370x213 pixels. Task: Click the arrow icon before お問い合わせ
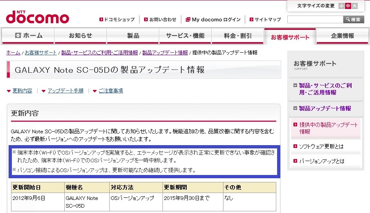pyautogui.click(x=146, y=20)
